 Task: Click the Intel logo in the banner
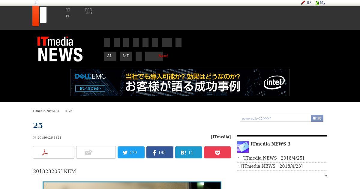(x=274, y=82)
